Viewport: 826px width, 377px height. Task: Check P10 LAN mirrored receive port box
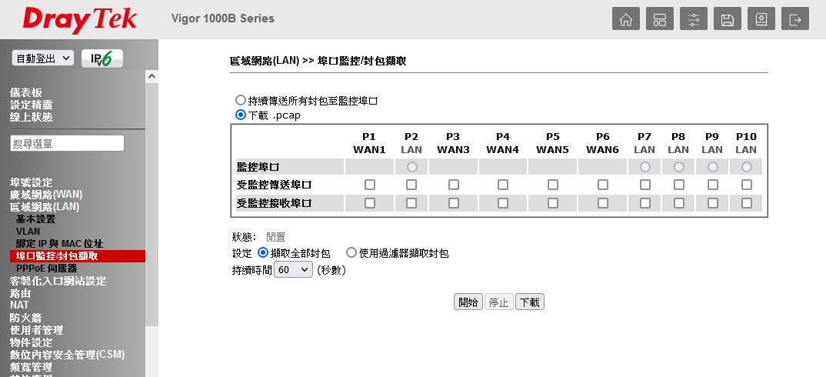point(746,202)
